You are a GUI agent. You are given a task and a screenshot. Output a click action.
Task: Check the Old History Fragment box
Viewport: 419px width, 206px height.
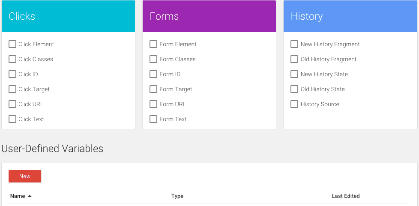click(x=294, y=59)
